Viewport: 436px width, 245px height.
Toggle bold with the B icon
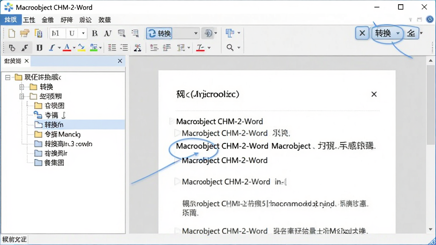pos(95,33)
